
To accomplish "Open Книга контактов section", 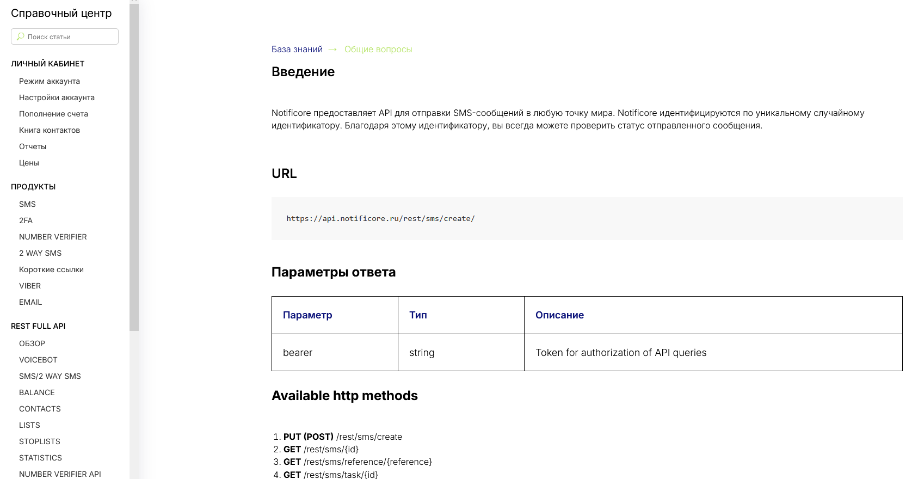I will pos(50,130).
